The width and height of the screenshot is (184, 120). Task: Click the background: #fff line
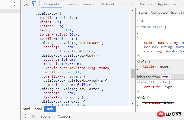point(56,30)
